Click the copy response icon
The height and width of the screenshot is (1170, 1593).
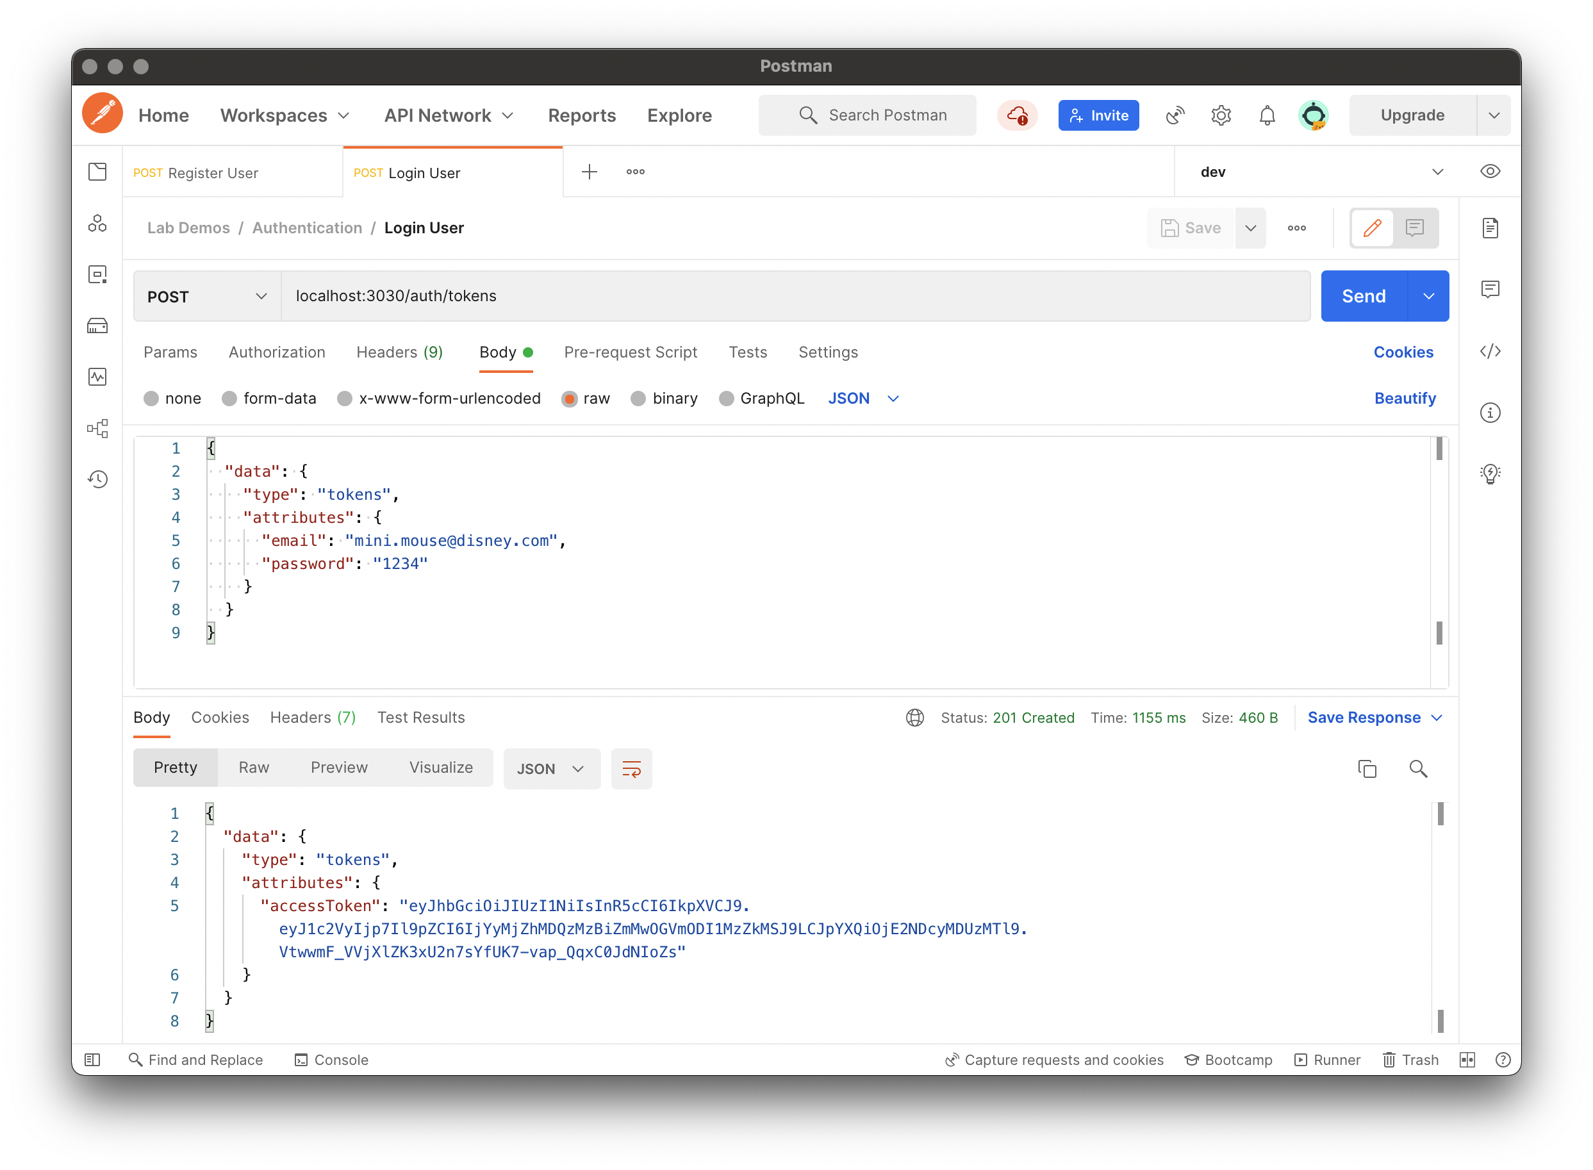pyautogui.click(x=1367, y=769)
